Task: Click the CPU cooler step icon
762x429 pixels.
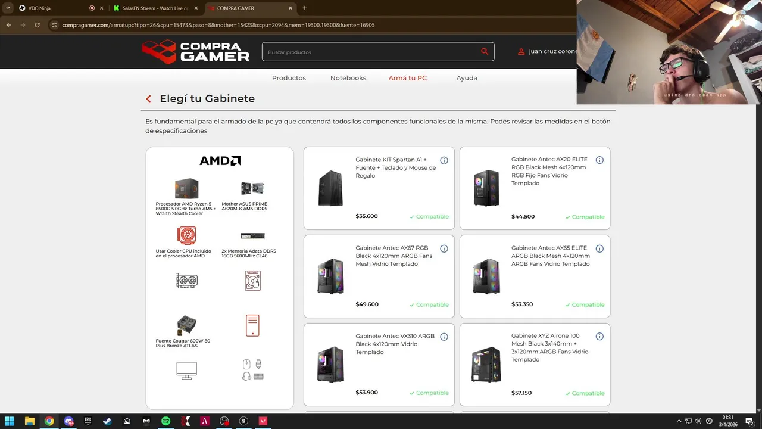Action: coord(186,235)
